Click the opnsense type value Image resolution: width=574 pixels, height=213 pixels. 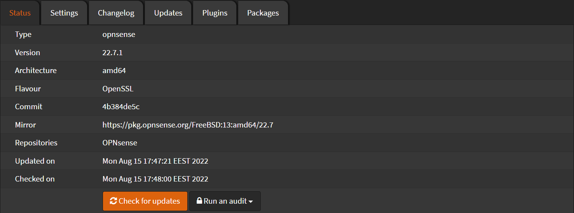tap(119, 34)
